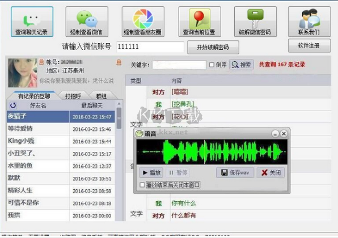Check 播放结束后关闭本窗口 option
The image size is (338, 238).
142,185
